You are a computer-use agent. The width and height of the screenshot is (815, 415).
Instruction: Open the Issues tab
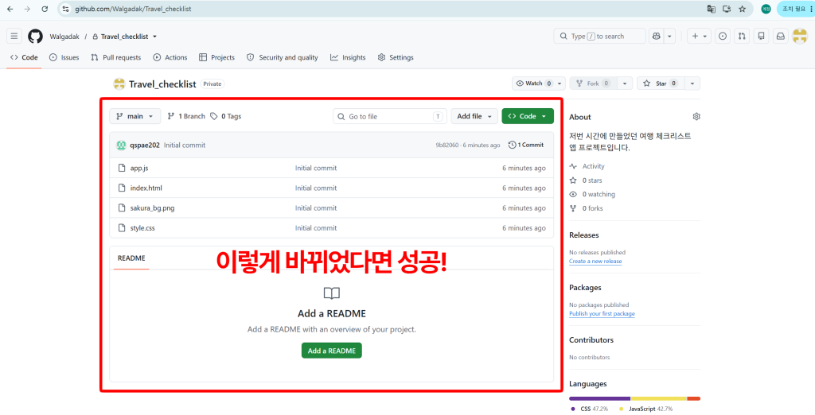64,58
